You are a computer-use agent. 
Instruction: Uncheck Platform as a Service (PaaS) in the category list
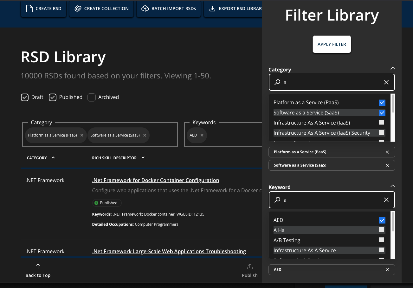(x=382, y=103)
